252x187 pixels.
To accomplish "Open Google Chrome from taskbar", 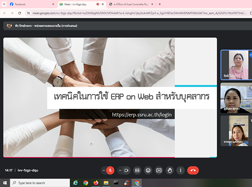I will tap(86, 183).
